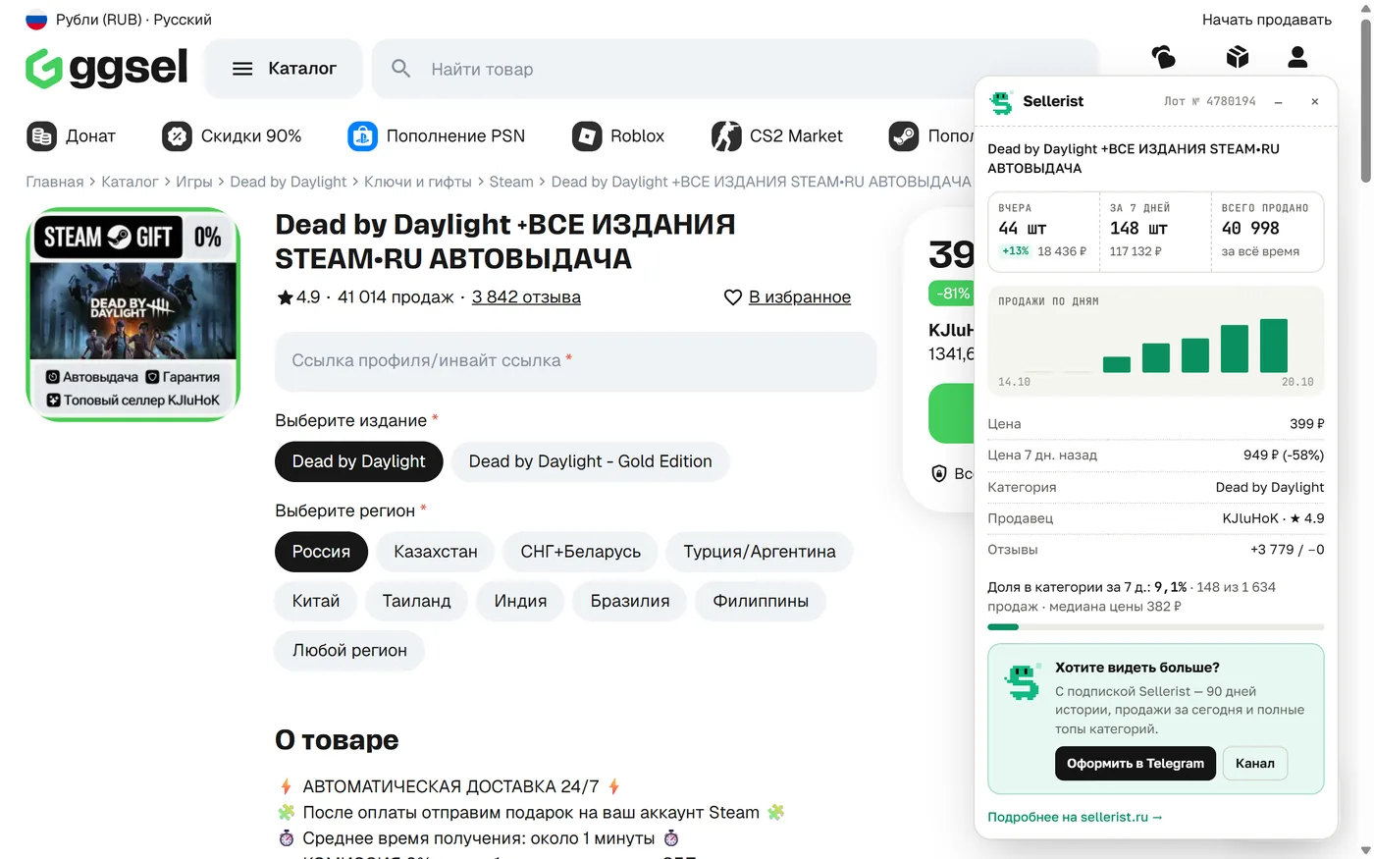The height and width of the screenshot is (859, 1374).
Task: Open Начать продавать link
Action: tap(1266, 20)
